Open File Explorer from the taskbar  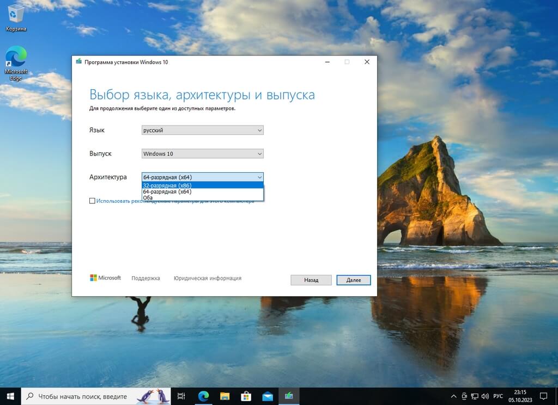click(x=225, y=396)
